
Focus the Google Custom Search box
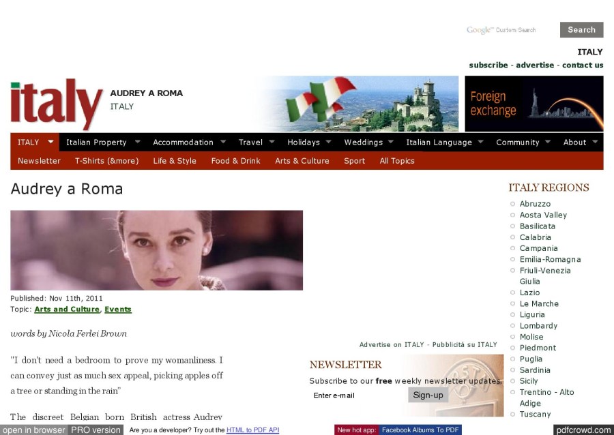pyautogui.click(x=509, y=30)
